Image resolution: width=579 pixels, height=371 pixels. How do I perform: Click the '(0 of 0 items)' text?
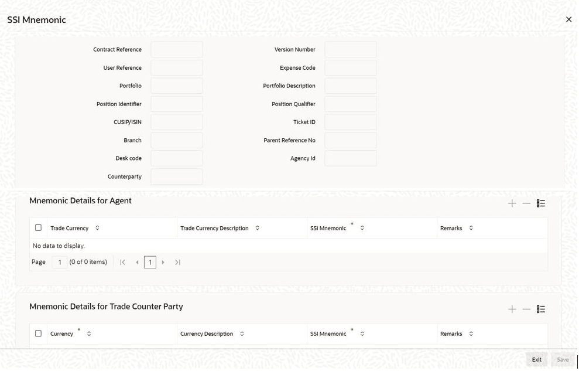[88, 261]
